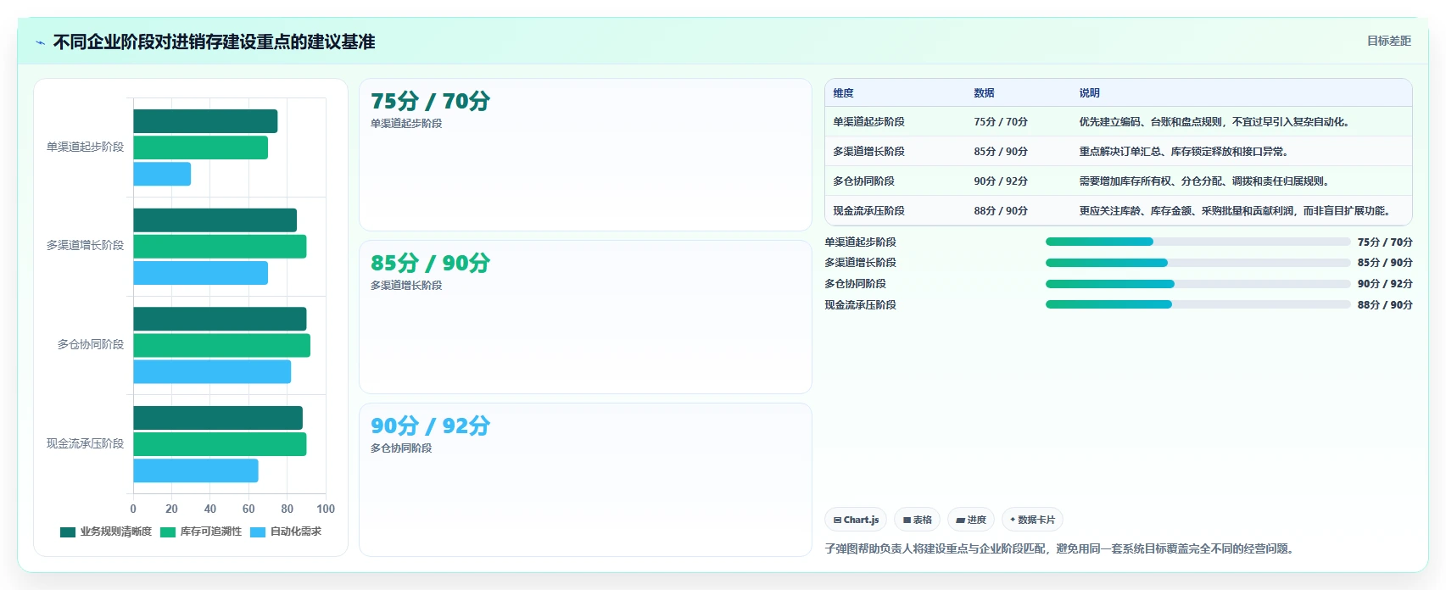The width and height of the screenshot is (1446, 590).
Task: Toggle the 业务规则清晰度 legend swatch
Action: point(68,532)
